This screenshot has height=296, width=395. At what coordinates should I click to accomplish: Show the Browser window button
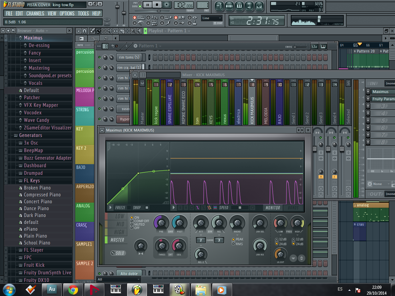(249, 7)
